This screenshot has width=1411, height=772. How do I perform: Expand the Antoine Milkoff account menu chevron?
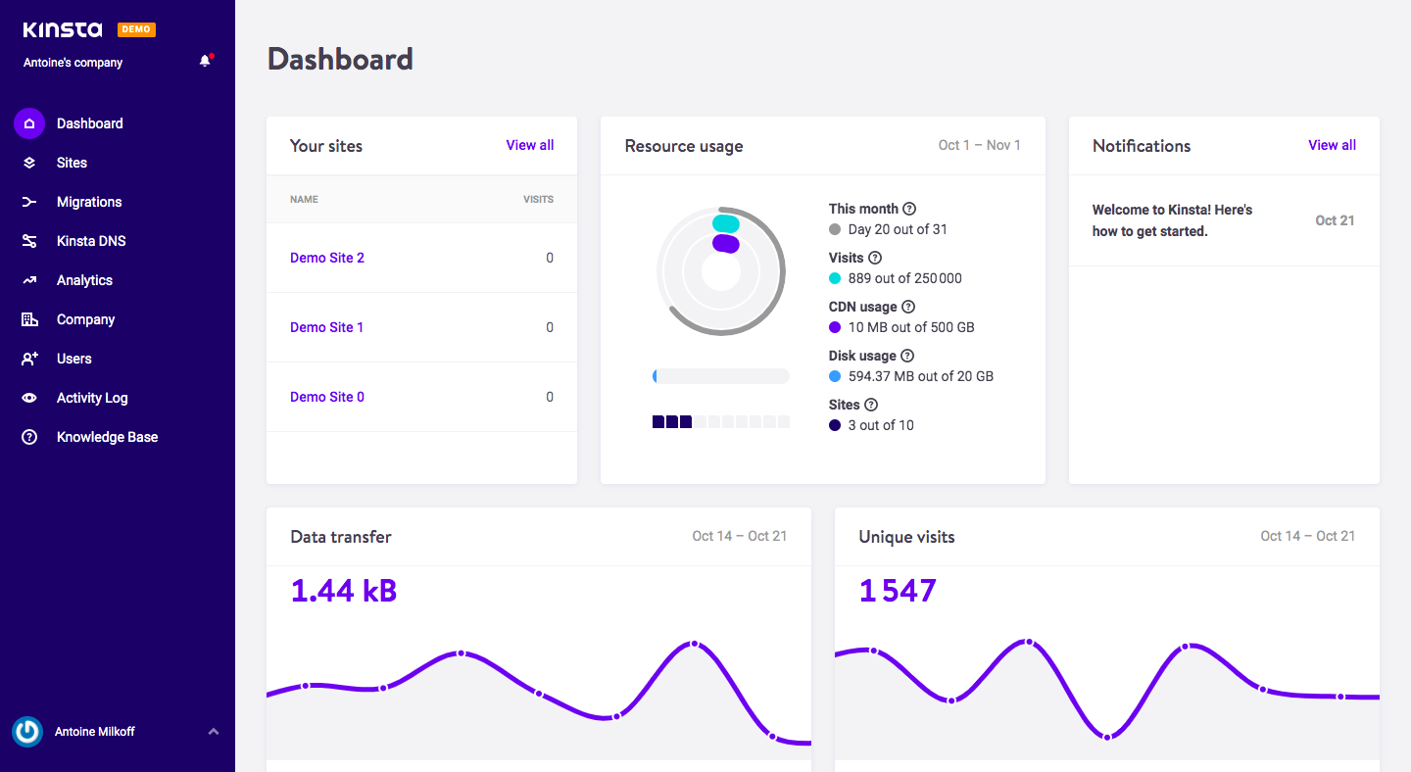213,731
